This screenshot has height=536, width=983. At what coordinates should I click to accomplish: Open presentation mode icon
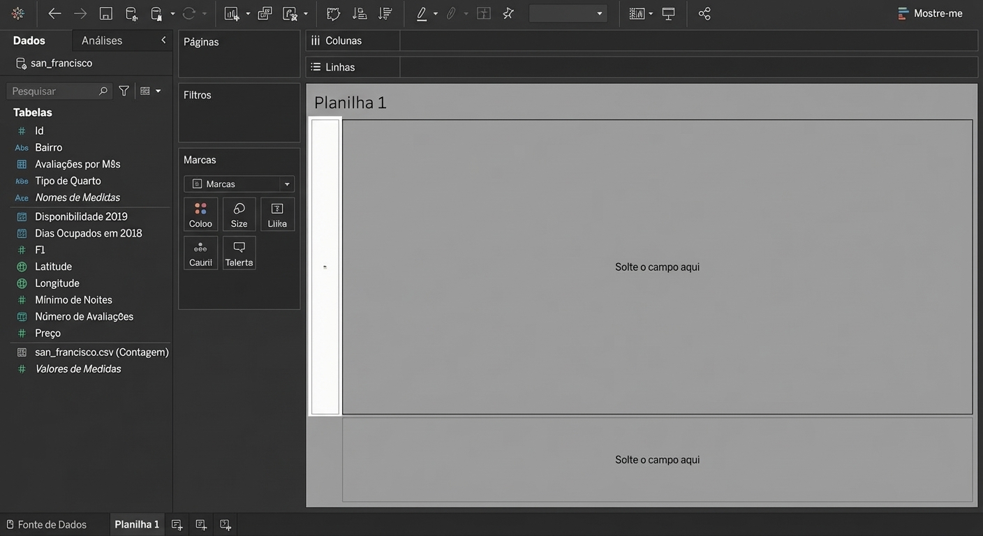[669, 14]
